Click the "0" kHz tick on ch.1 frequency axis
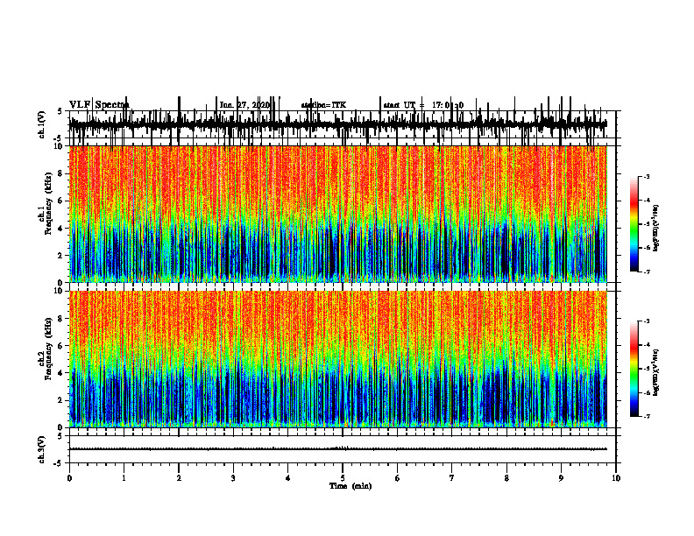 pyautogui.click(x=61, y=283)
